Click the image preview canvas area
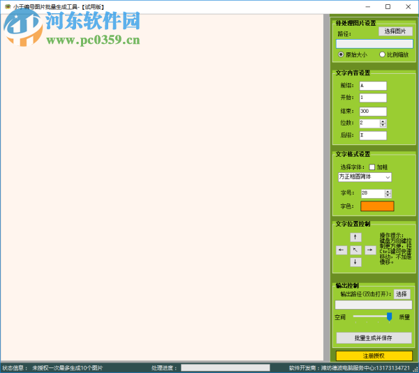This screenshot has height=373, width=419. [x=162, y=187]
